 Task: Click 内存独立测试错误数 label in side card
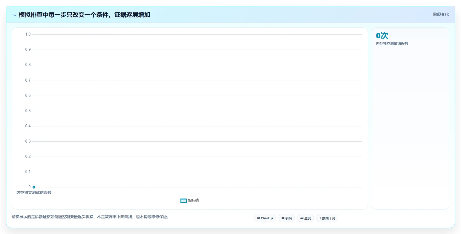click(392, 44)
